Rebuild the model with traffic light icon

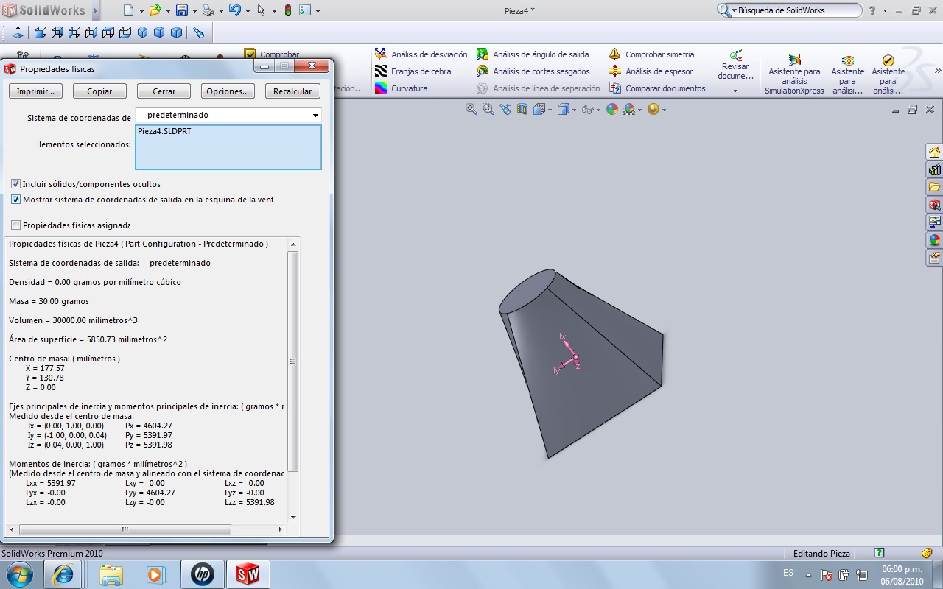287,10
